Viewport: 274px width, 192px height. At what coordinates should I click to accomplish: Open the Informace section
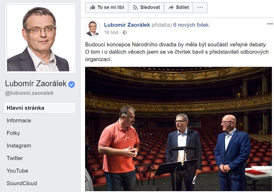pyautogui.click(x=19, y=121)
